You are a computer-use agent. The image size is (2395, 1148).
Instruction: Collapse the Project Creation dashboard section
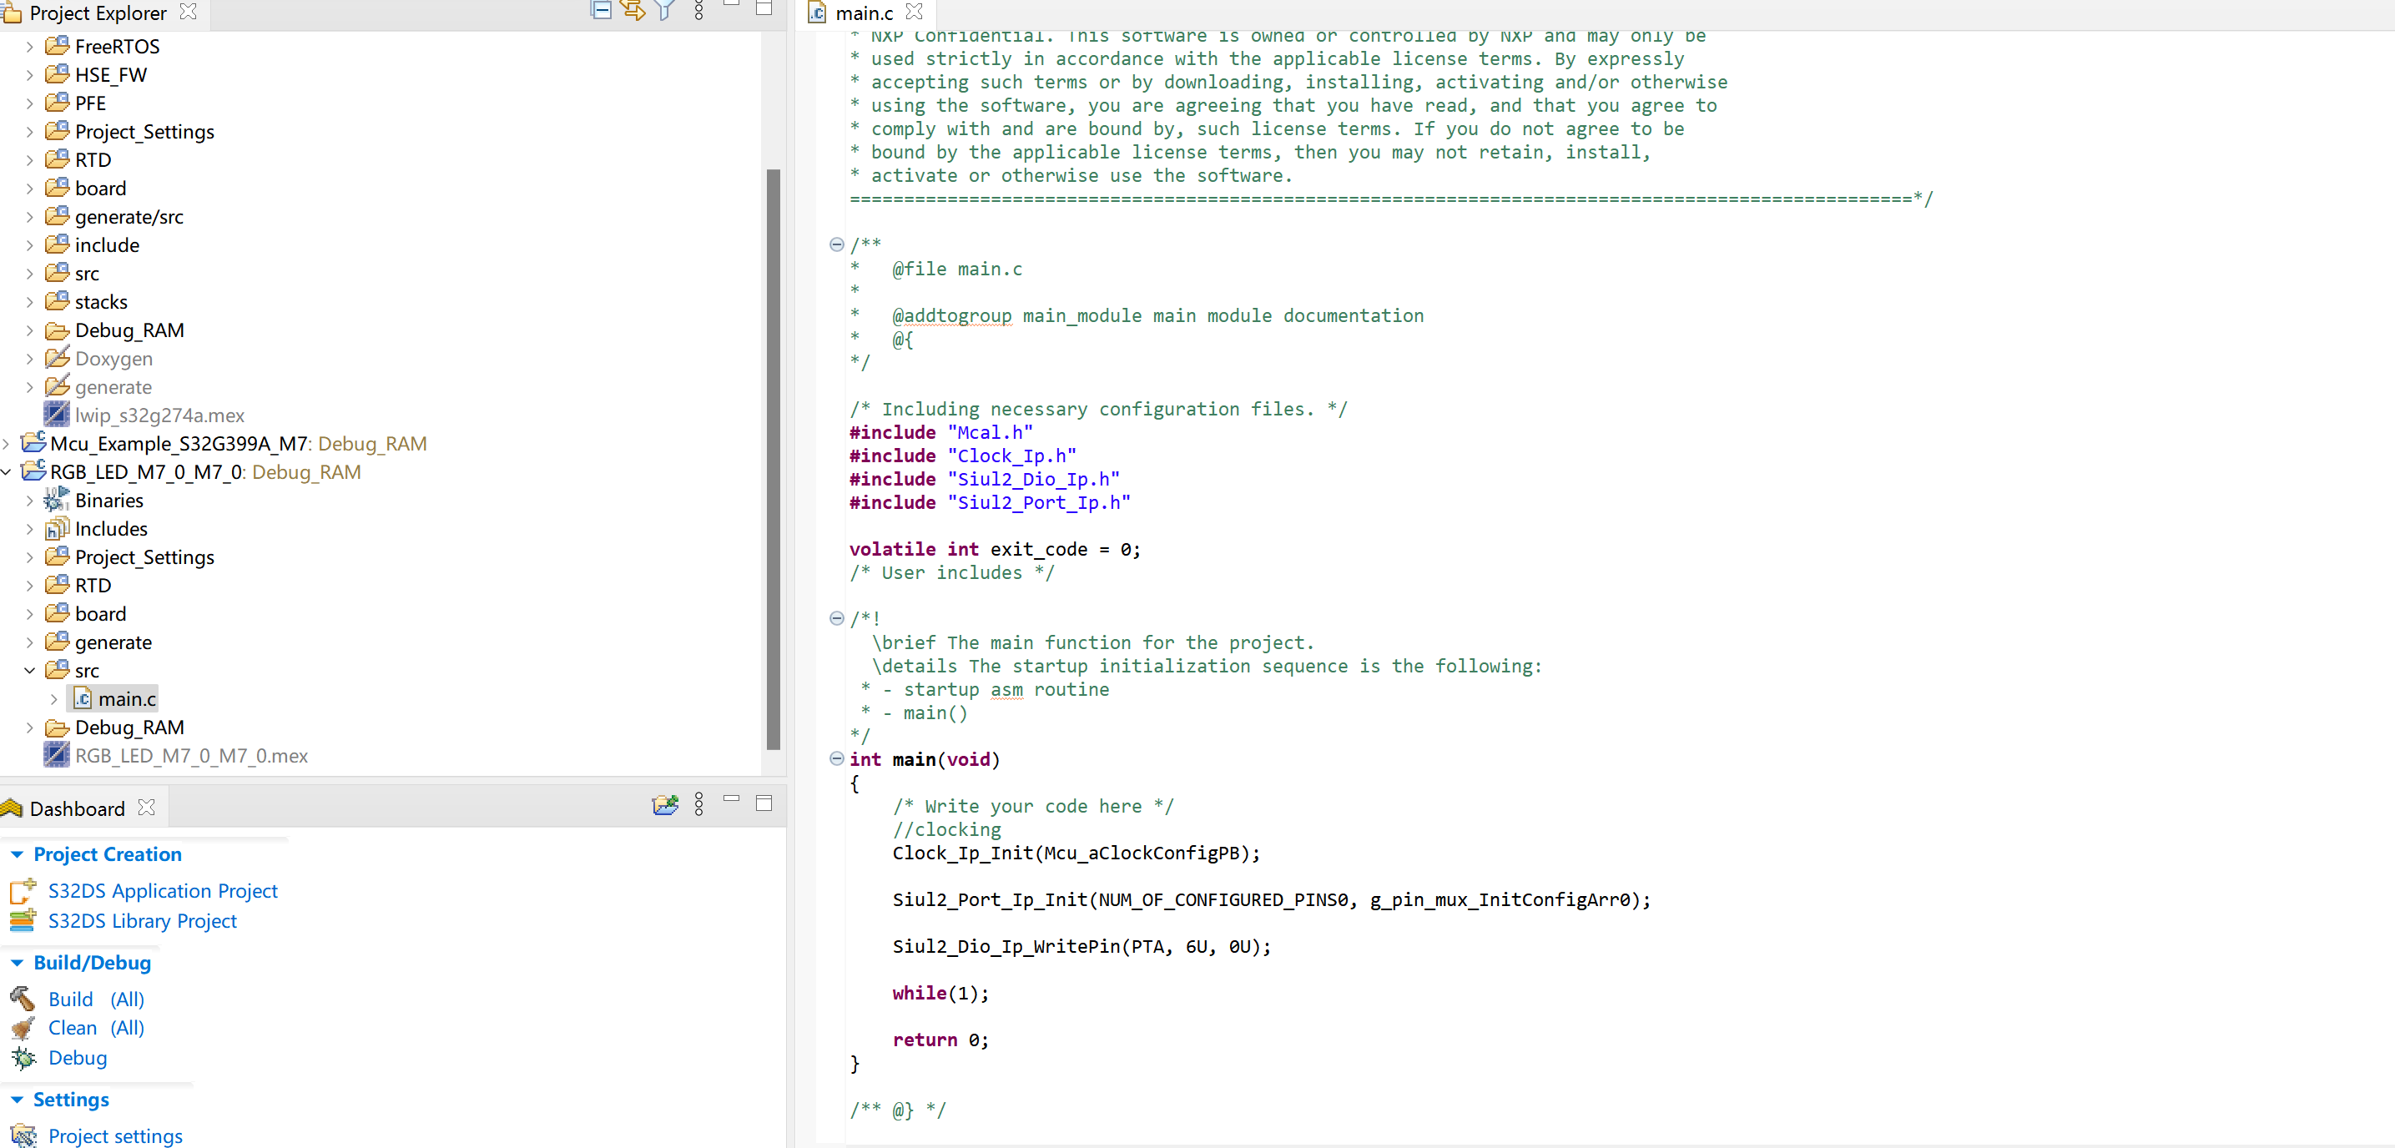pos(17,854)
